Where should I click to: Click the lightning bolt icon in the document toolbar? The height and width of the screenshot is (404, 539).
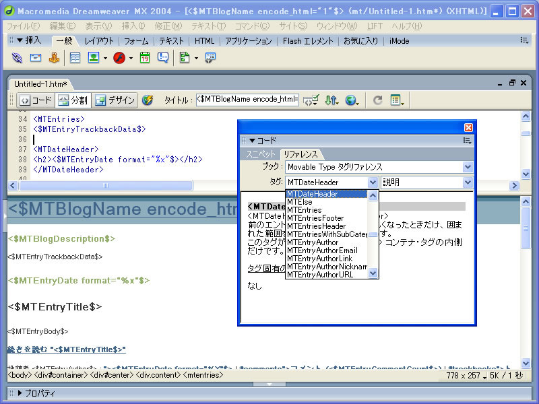click(148, 100)
